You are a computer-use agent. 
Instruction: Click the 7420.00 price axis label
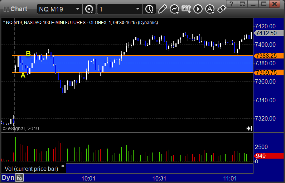pos(265,27)
